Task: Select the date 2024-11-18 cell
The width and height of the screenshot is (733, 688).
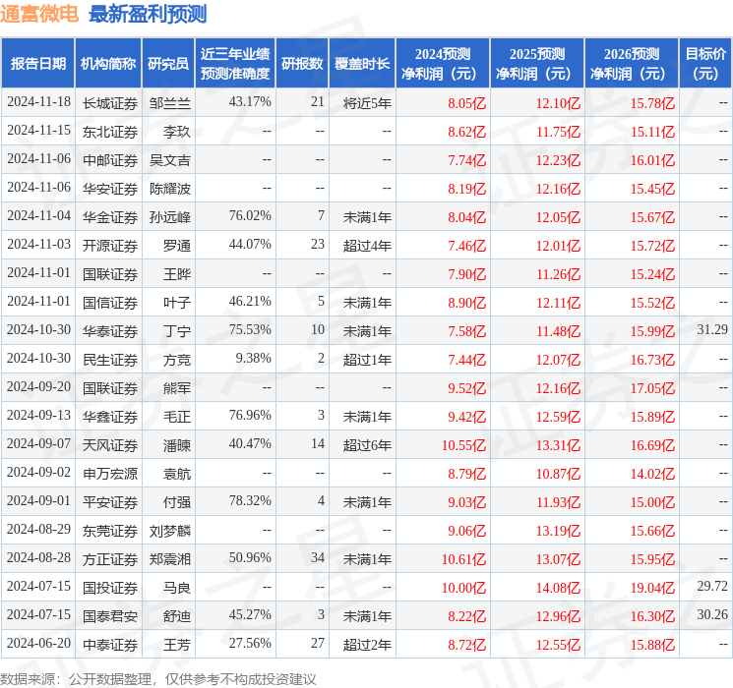Action: [38, 102]
